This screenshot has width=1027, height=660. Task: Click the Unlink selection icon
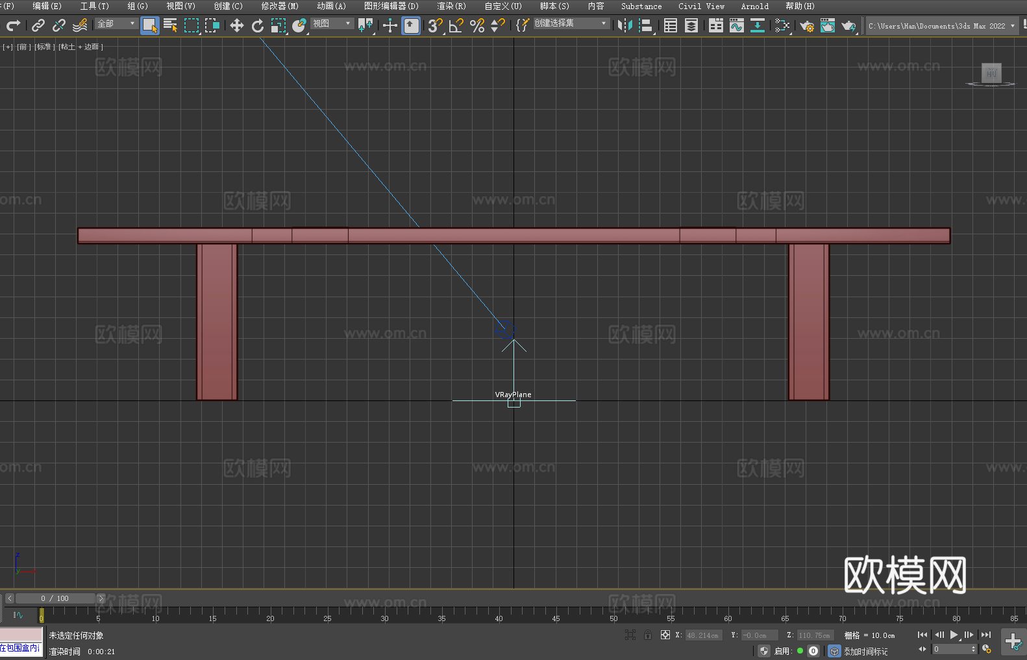point(59,25)
